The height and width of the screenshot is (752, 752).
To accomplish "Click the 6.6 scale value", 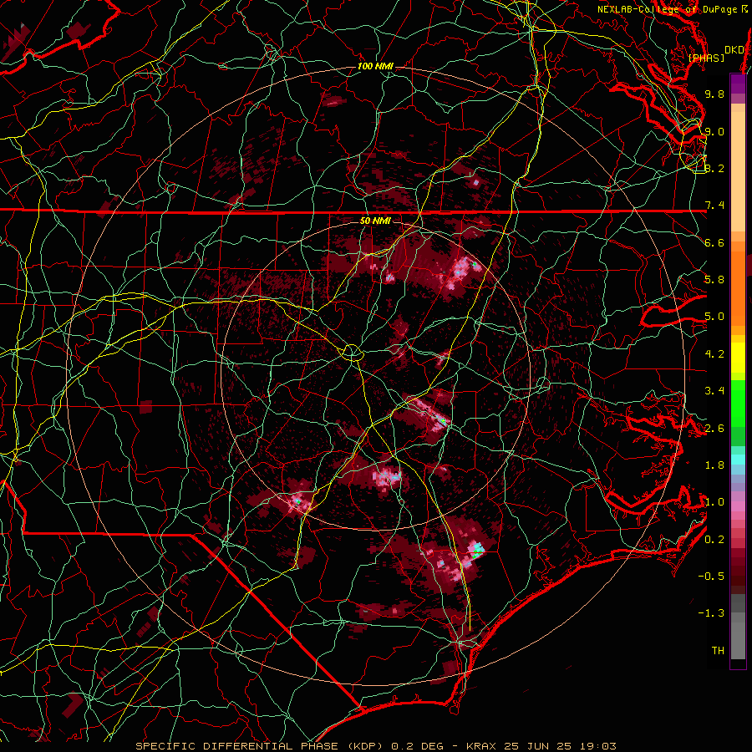I will 714,242.
